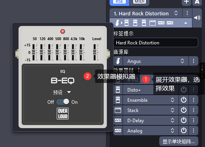This screenshot has width=205, height=147.
Task: Click the rack icon of the D-Delay row
Action: [x=118, y=120]
